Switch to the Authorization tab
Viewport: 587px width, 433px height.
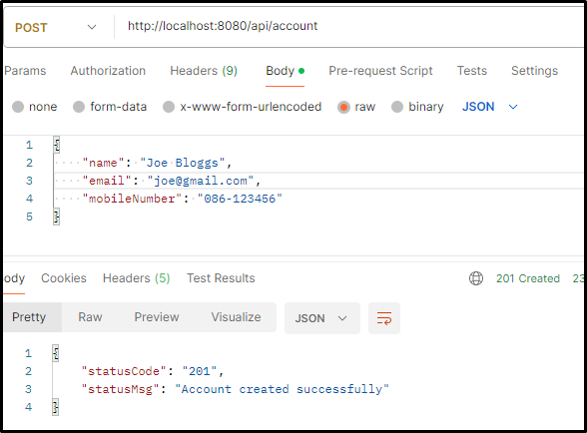pyautogui.click(x=108, y=71)
